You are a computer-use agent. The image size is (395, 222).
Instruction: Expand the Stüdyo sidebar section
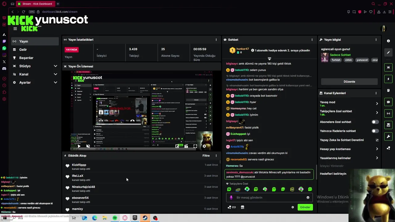[35, 66]
